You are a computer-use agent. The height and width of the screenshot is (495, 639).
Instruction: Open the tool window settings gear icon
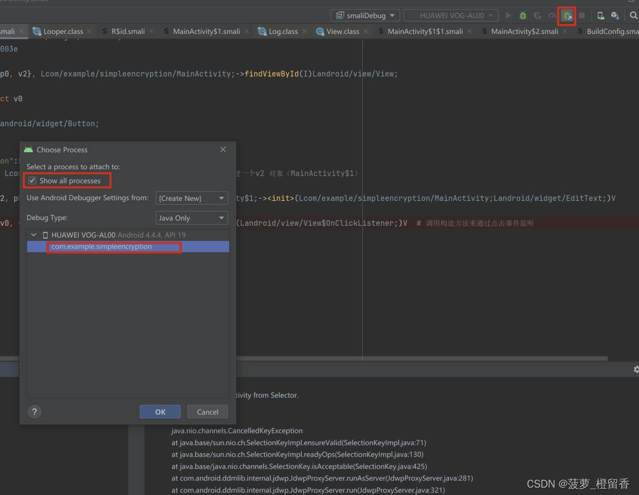[636, 369]
